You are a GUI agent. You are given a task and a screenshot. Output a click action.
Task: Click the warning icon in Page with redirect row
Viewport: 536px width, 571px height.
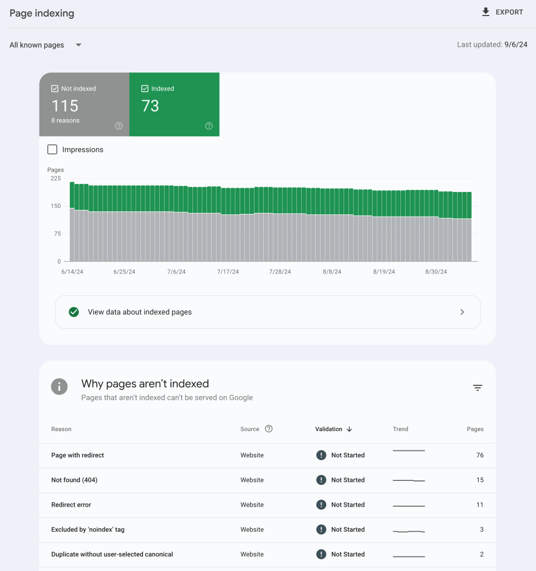[x=321, y=455]
